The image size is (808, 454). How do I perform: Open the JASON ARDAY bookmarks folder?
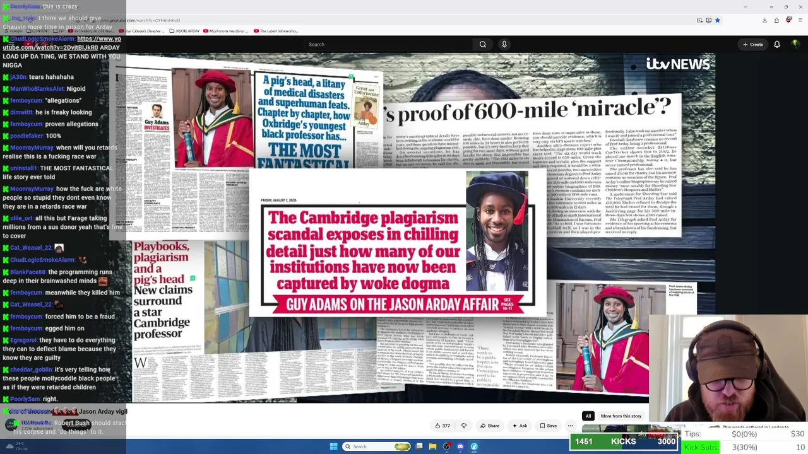point(184,31)
